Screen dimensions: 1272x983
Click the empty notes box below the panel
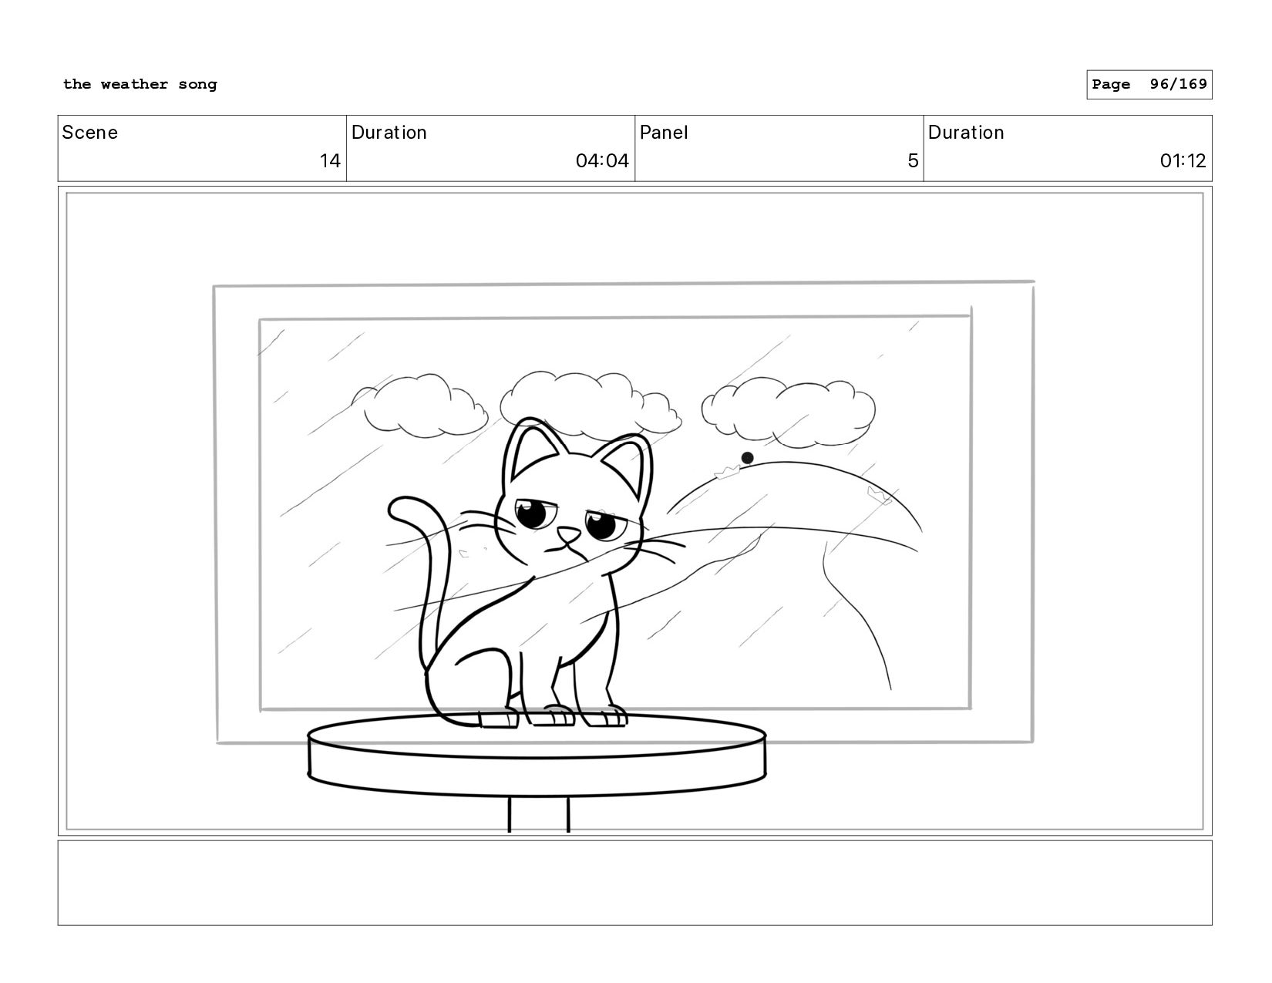click(x=634, y=883)
